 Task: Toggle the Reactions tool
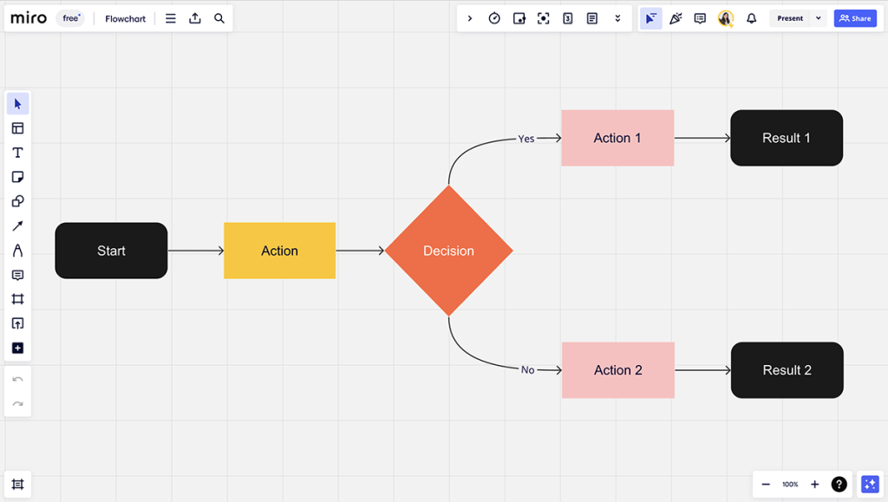tap(676, 17)
